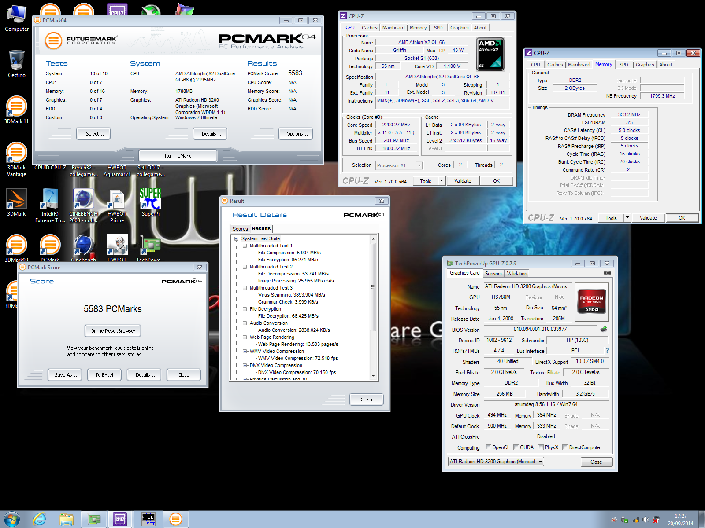705x528 pixels.
Task: Collapse Multithreaded Test 3 node
Action: (245, 288)
